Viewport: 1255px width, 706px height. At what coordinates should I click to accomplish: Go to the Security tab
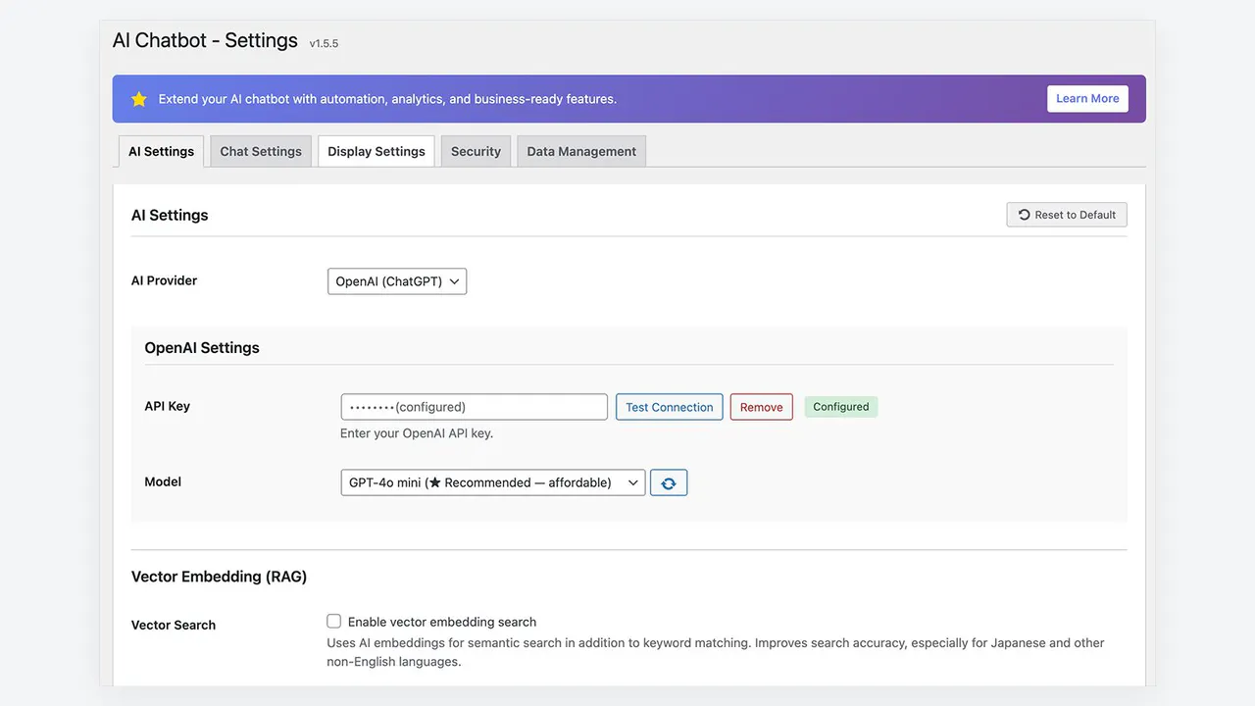(476, 151)
